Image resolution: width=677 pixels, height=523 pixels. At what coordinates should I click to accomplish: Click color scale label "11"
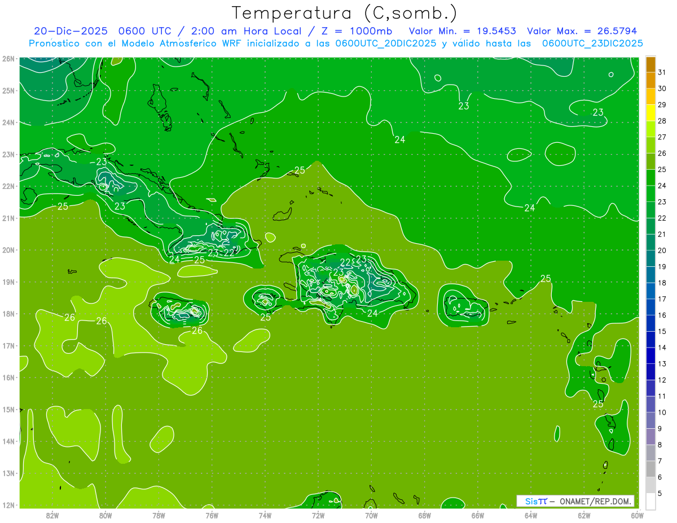[x=662, y=396]
